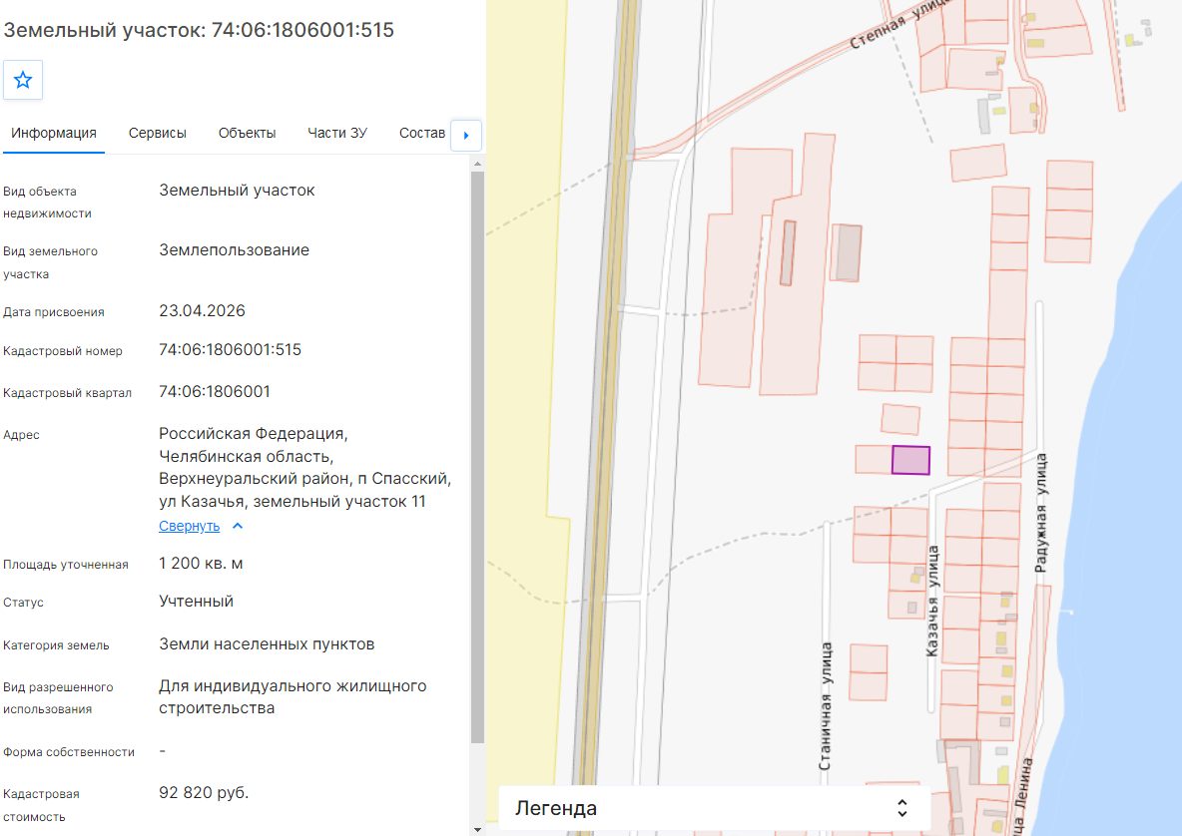1182x836 pixels.
Task: Expand the Легенда panel
Action: click(x=714, y=808)
